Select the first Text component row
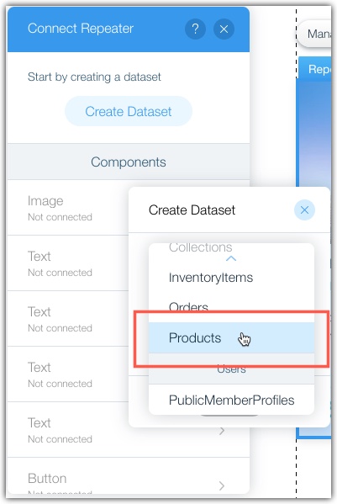The width and height of the screenshot is (337, 504). tap(68, 263)
